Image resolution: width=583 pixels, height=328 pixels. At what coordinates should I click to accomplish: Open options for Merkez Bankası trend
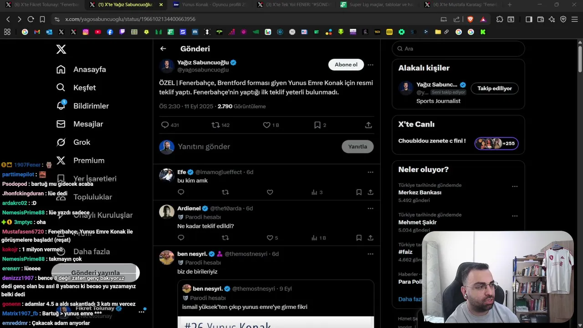pos(515,186)
